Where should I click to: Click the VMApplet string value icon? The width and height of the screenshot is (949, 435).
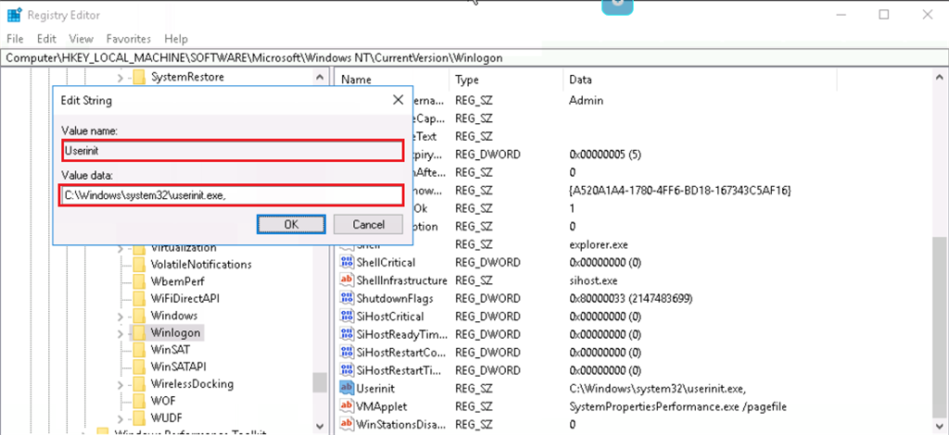click(x=347, y=405)
